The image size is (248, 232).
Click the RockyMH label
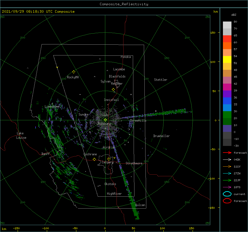point(73,77)
